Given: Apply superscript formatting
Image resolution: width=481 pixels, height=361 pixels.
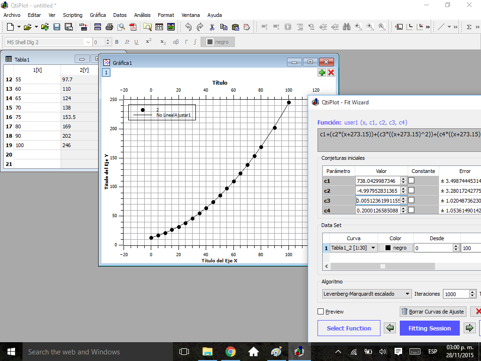Looking at the screenshot, I should [148, 41].
